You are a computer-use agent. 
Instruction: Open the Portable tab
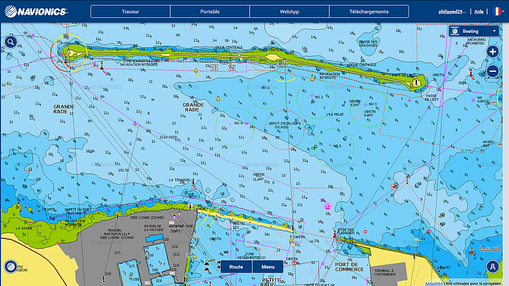click(210, 12)
